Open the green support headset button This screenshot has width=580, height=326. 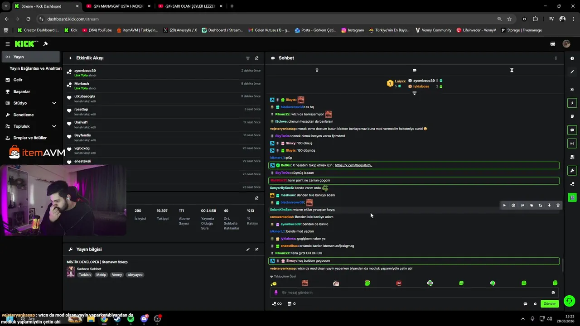pos(570,301)
